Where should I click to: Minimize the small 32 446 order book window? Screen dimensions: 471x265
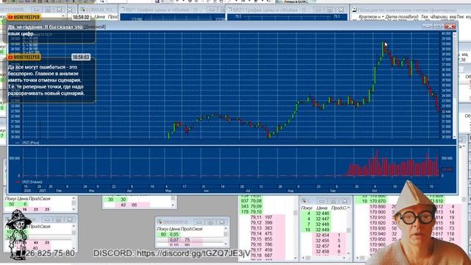(322, 201)
